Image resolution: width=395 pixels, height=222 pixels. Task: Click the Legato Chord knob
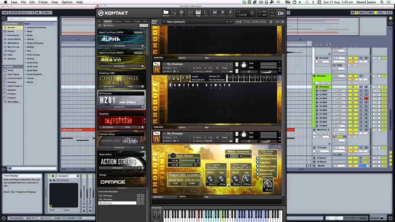coord(210,179)
